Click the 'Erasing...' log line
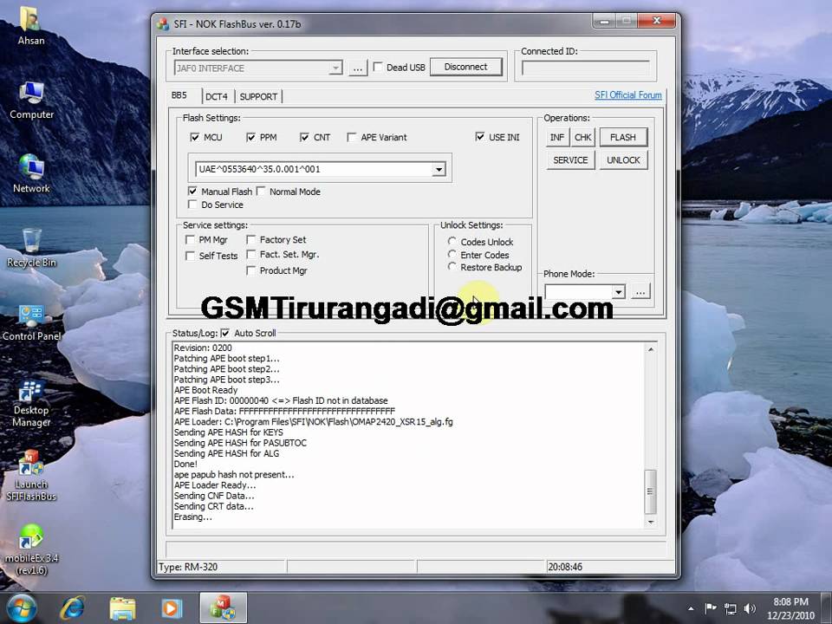Screen dimensions: 832x624 point(193,517)
